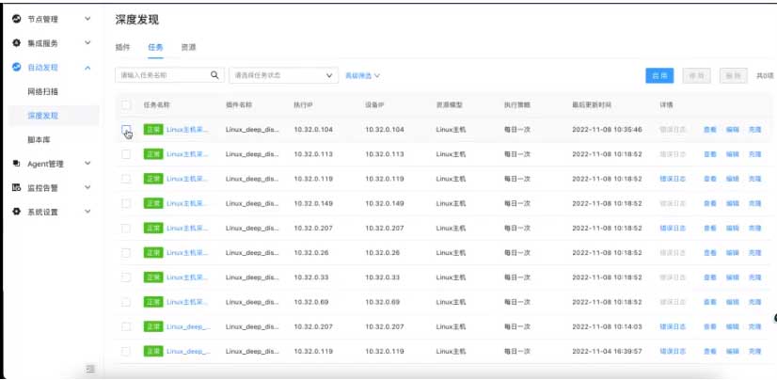This screenshot has width=777, height=380.
Task: Open 网络扫描 in the sidebar
Action: [43, 91]
